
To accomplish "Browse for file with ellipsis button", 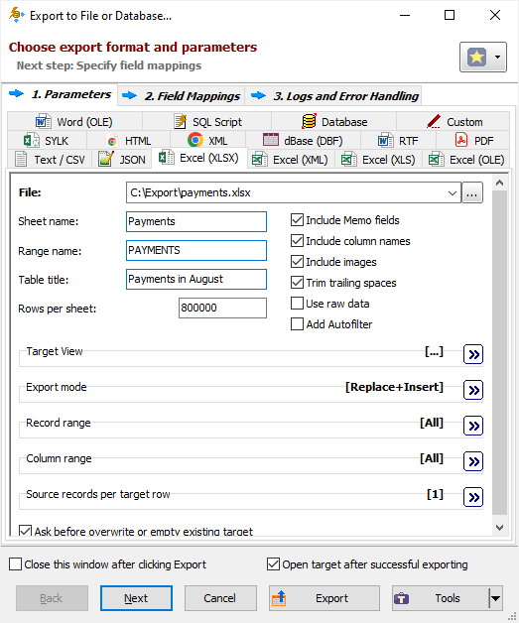I will (472, 192).
